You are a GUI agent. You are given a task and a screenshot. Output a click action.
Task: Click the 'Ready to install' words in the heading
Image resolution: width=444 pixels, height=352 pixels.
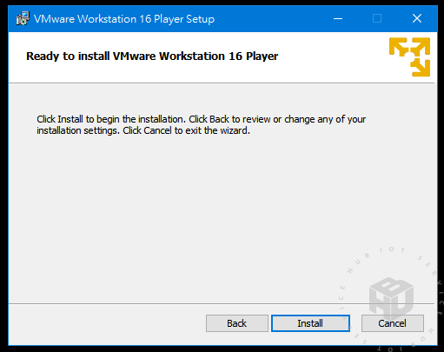coord(68,56)
